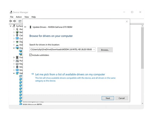Open the Action menu

pos(19,17)
